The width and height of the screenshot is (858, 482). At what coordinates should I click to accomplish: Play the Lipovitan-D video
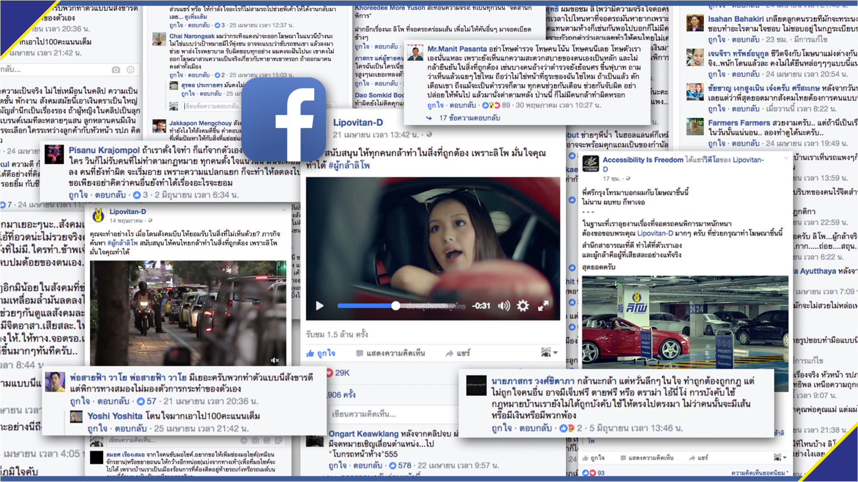point(320,306)
